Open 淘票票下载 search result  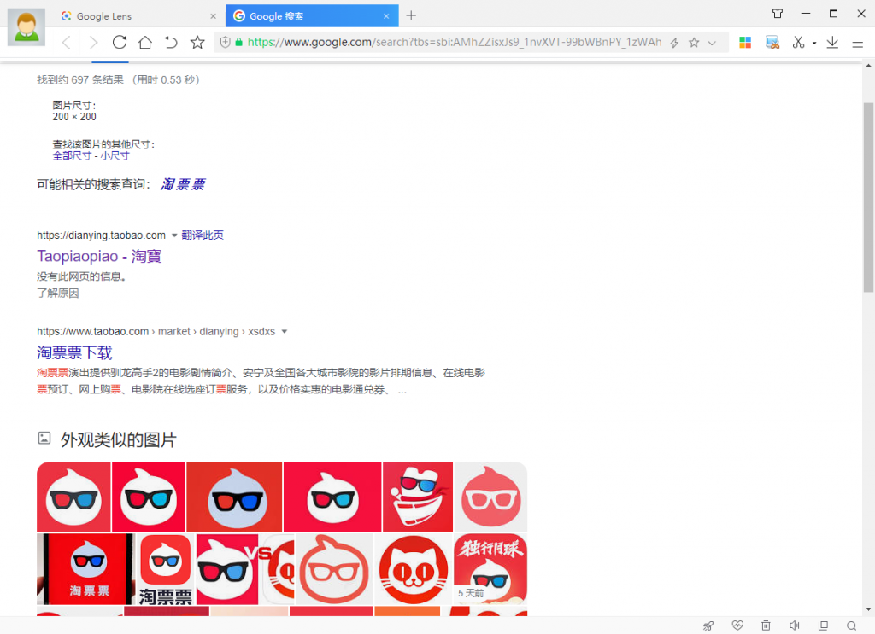tap(75, 352)
